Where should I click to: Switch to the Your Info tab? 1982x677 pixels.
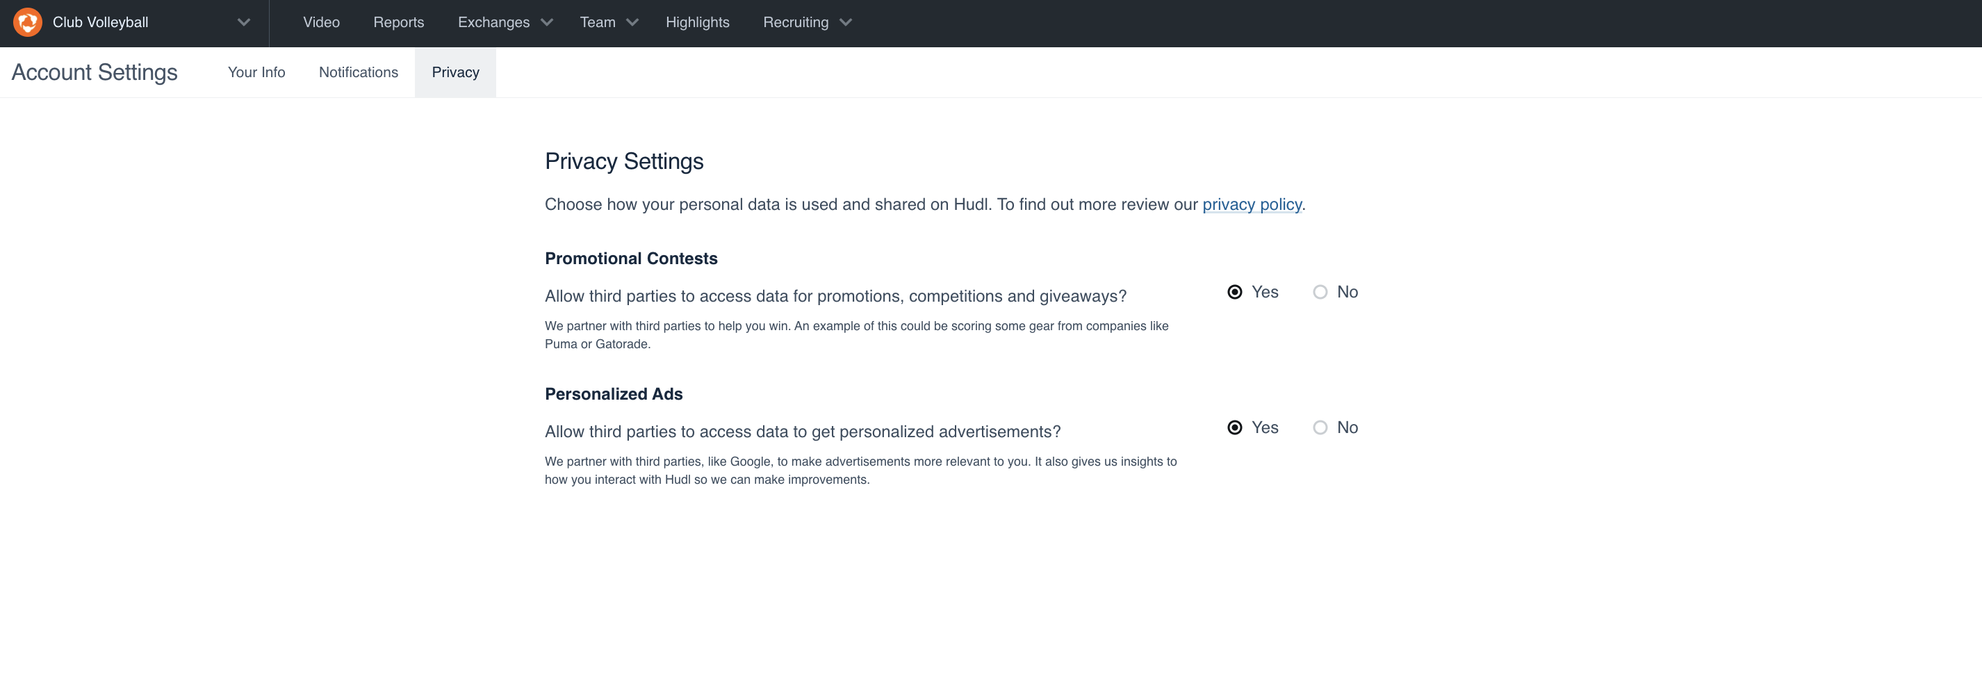coord(256,72)
